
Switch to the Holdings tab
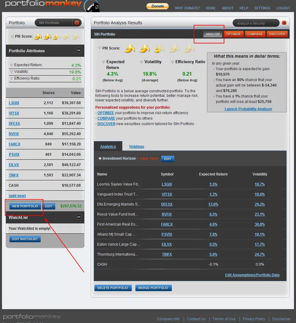coord(136,146)
